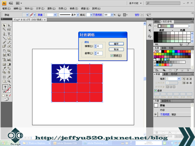The image size is (195, 146).
Task: Select the Selection (black arrow) tool
Action: [x=4, y=25]
